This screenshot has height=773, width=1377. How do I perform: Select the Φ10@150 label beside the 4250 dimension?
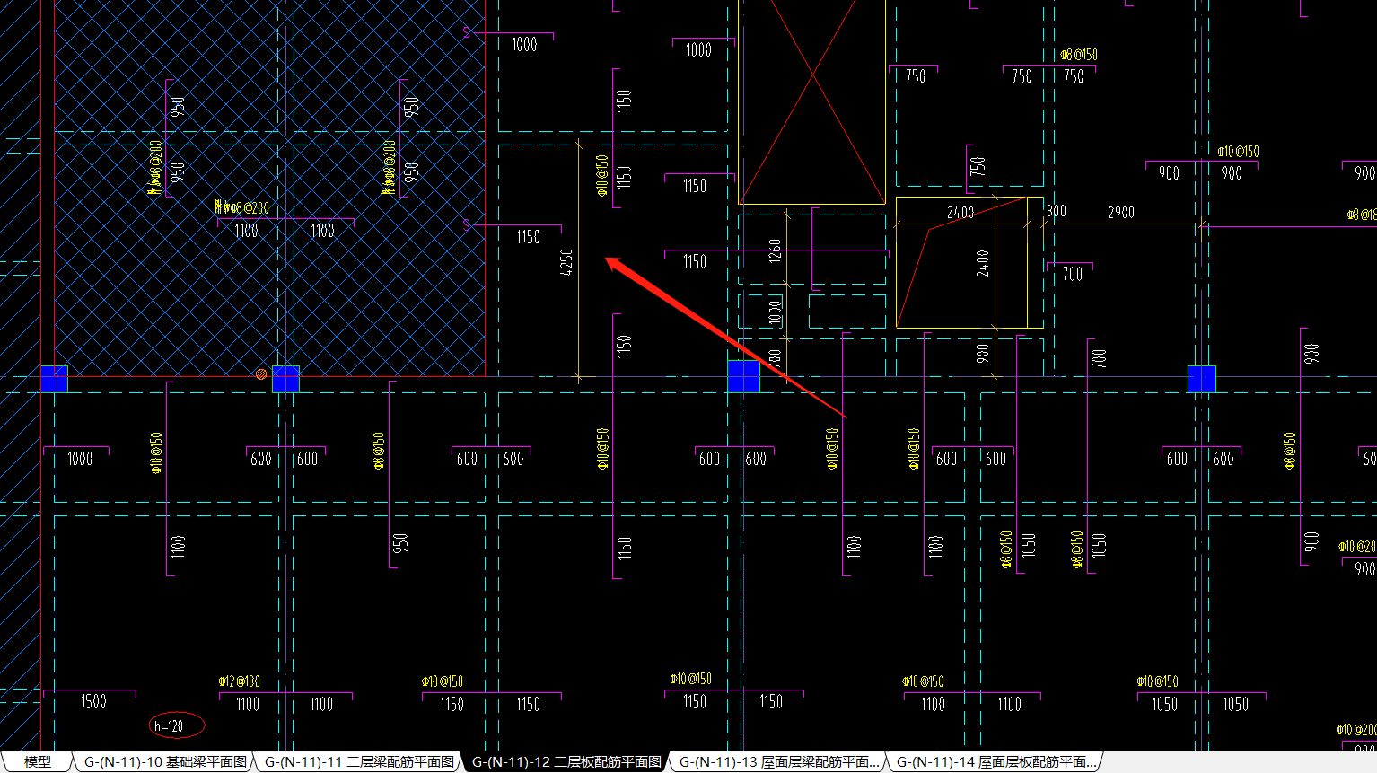tap(602, 175)
